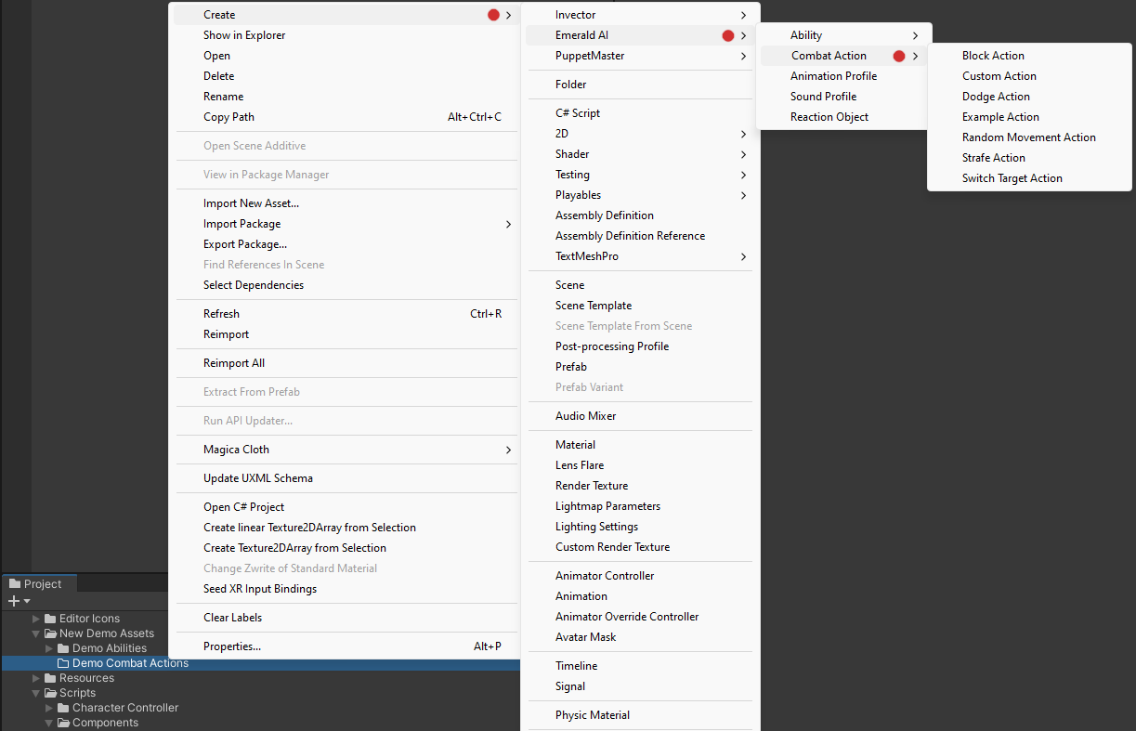Open the PuppetMaster submenu
This screenshot has height=731, width=1136.
tap(641, 56)
